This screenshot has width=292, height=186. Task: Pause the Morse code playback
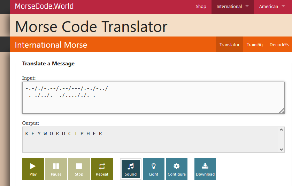56,169
